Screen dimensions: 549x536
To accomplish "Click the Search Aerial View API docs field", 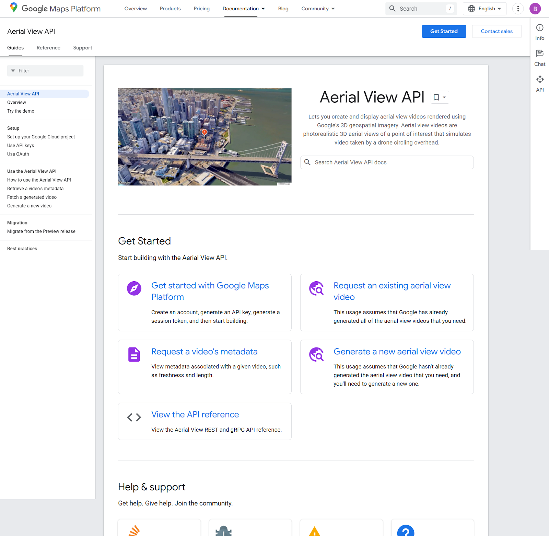I will pos(387,162).
